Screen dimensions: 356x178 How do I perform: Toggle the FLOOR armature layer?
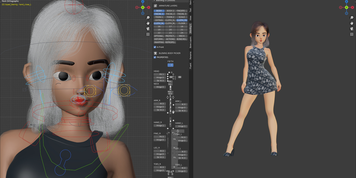(x=182, y=23)
